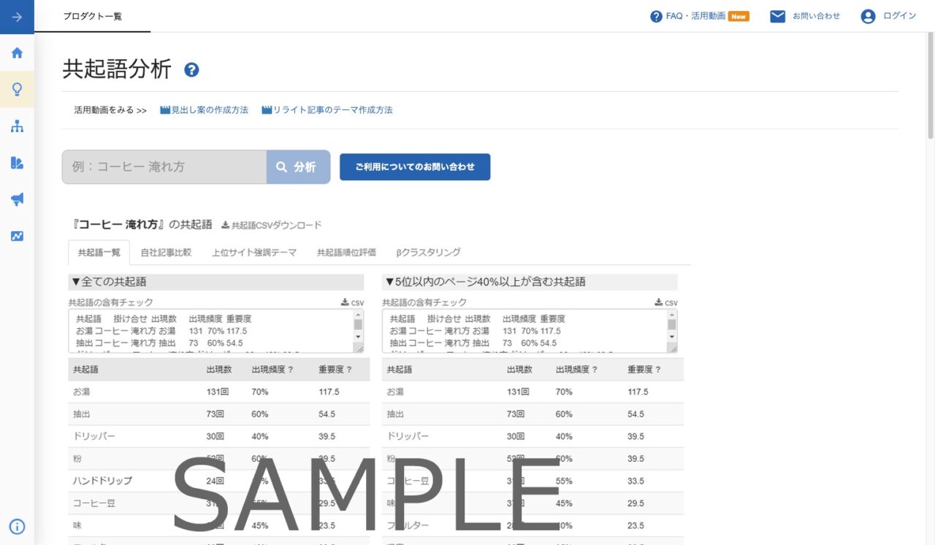Click the keyword input field 例：コーヒー 淹れ方
The image size is (935, 545).
[x=164, y=167]
